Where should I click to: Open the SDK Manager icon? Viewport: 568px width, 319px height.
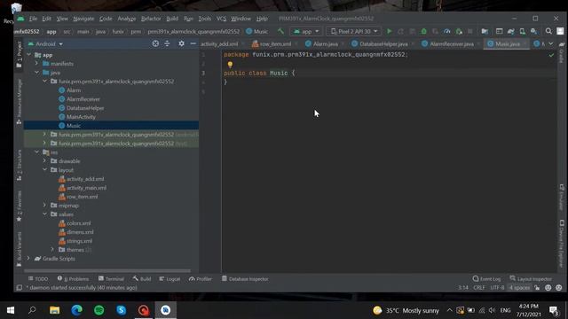coord(534,32)
